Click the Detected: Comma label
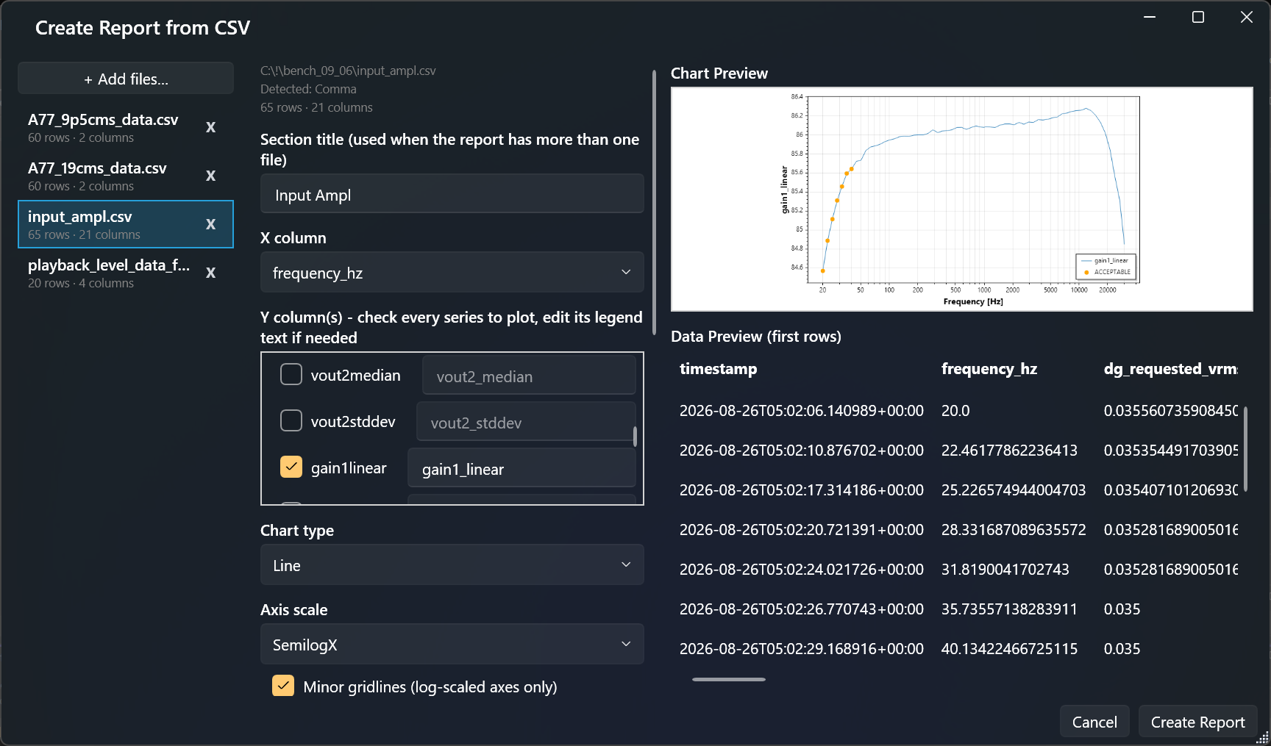1271x746 pixels. (x=308, y=89)
